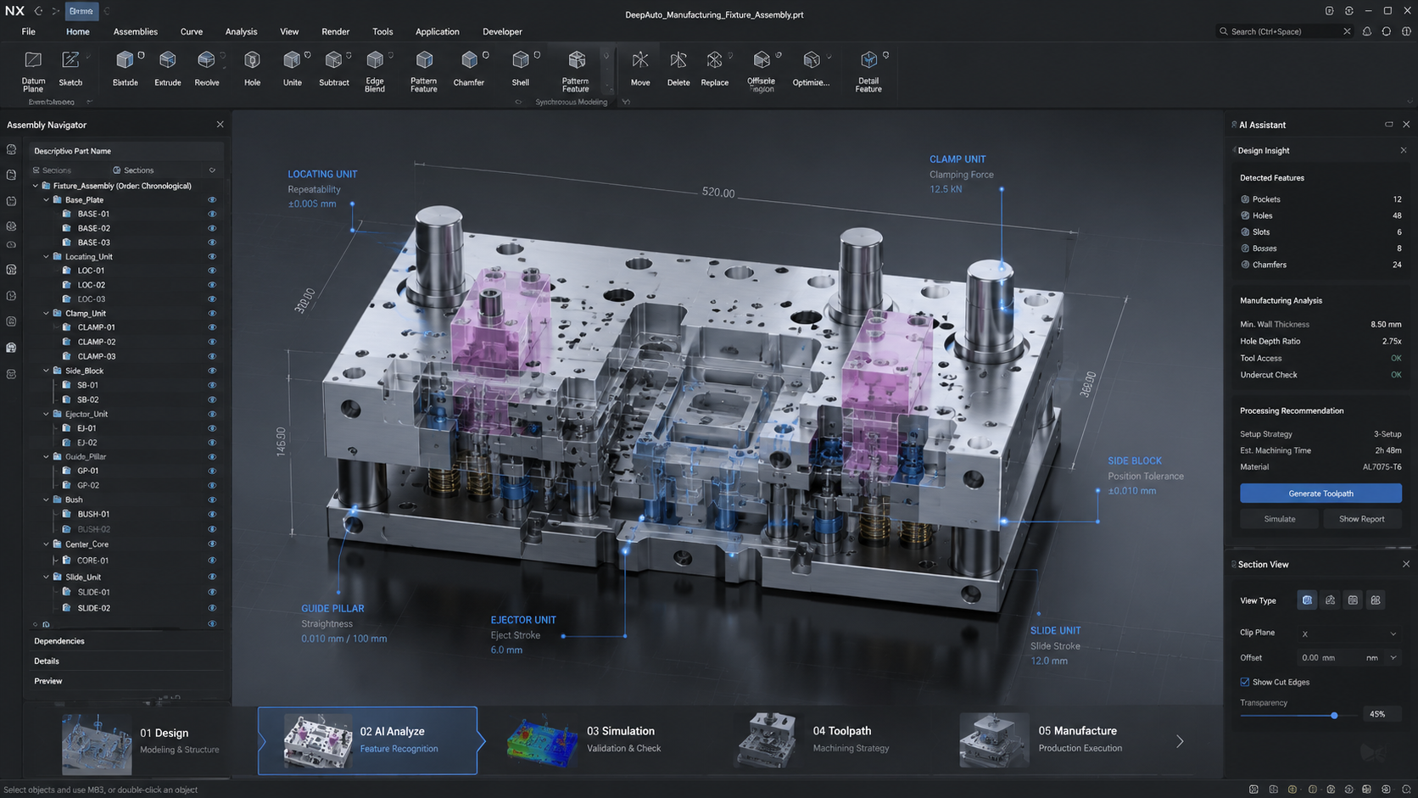Open the 03 Simulation workflow step
The width and height of the screenshot is (1418, 798).
[585, 740]
